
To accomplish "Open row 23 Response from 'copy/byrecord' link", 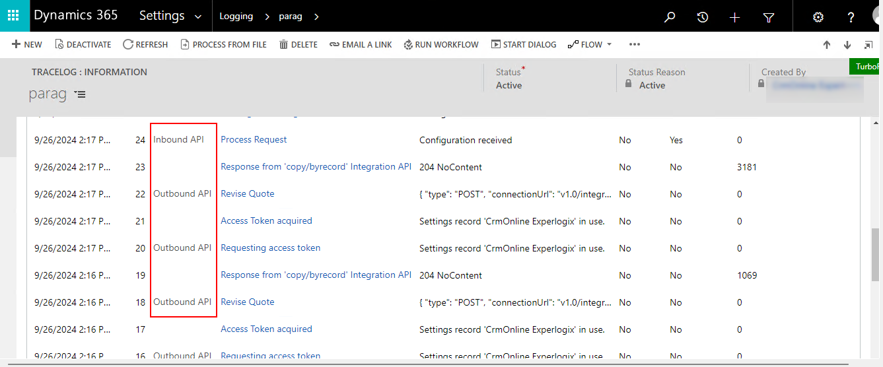I will [x=316, y=166].
